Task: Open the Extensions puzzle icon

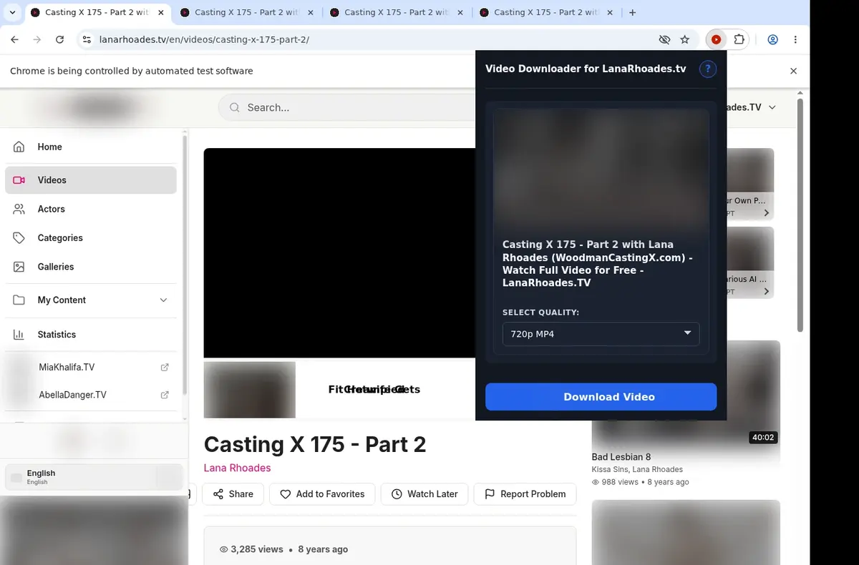Action: pyautogui.click(x=739, y=40)
